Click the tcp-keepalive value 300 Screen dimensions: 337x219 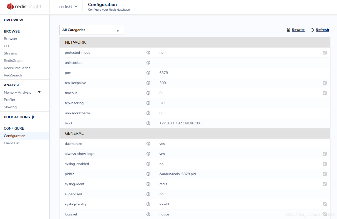[163, 83]
